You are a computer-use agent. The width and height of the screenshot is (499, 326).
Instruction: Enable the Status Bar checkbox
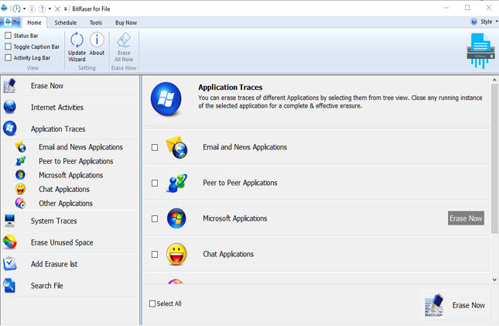pyautogui.click(x=9, y=36)
